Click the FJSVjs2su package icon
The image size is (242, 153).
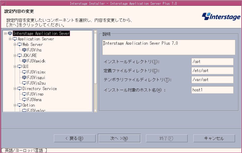(24, 83)
